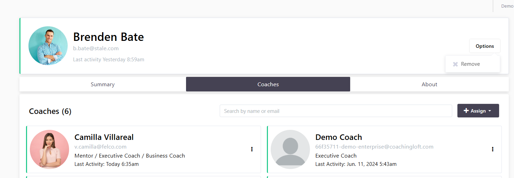Select Remove from the Options menu
Viewport: 514px width, 178px height.
coord(470,64)
